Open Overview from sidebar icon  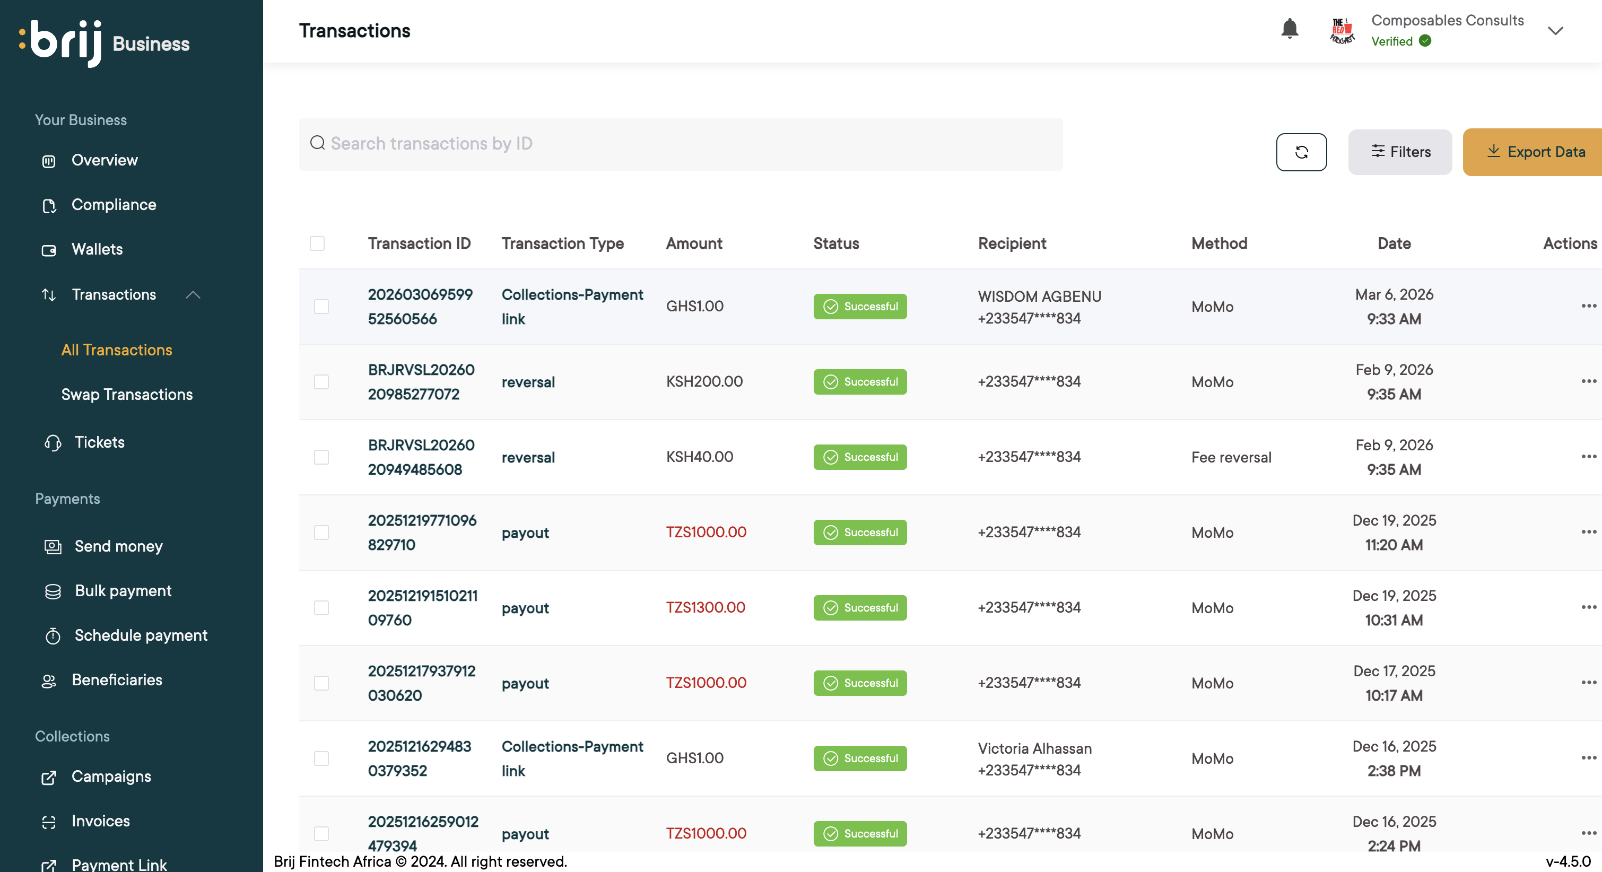pyautogui.click(x=48, y=161)
